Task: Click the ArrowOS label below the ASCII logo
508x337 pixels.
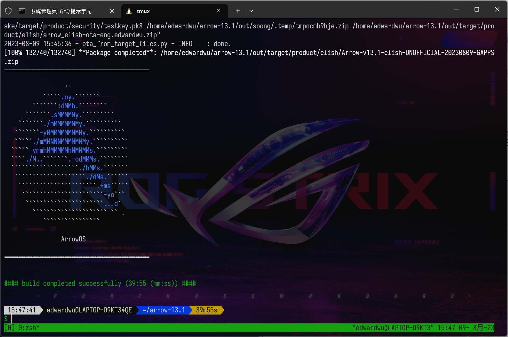Action: click(x=73, y=239)
